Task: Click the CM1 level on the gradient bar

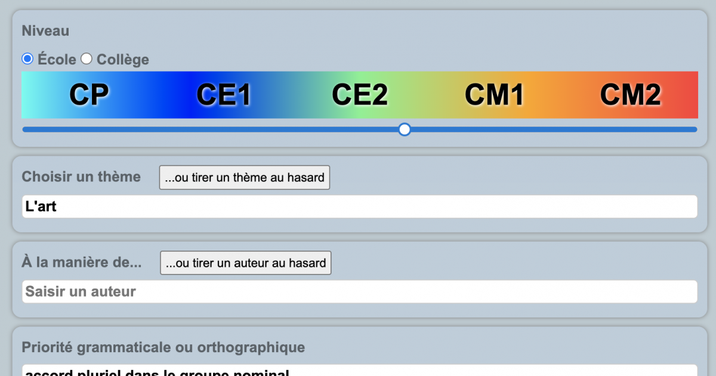Action: click(x=494, y=95)
